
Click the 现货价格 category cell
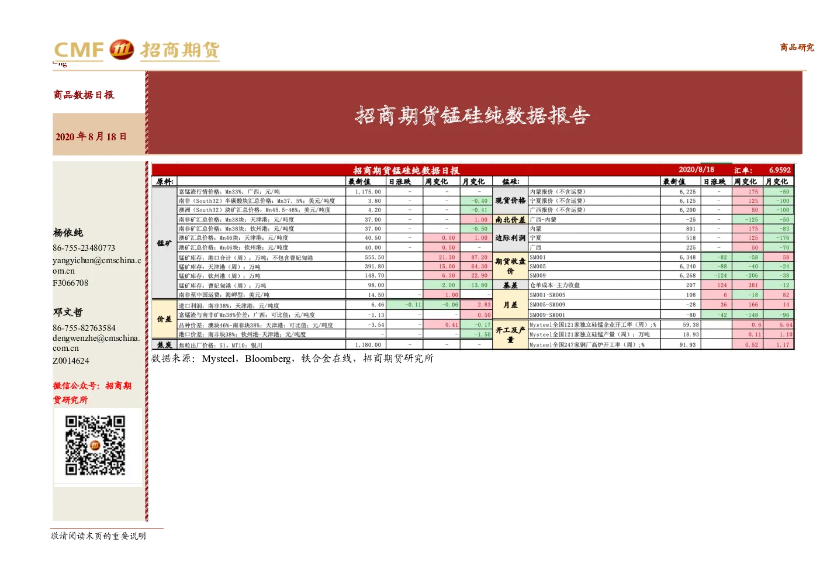coord(510,201)
